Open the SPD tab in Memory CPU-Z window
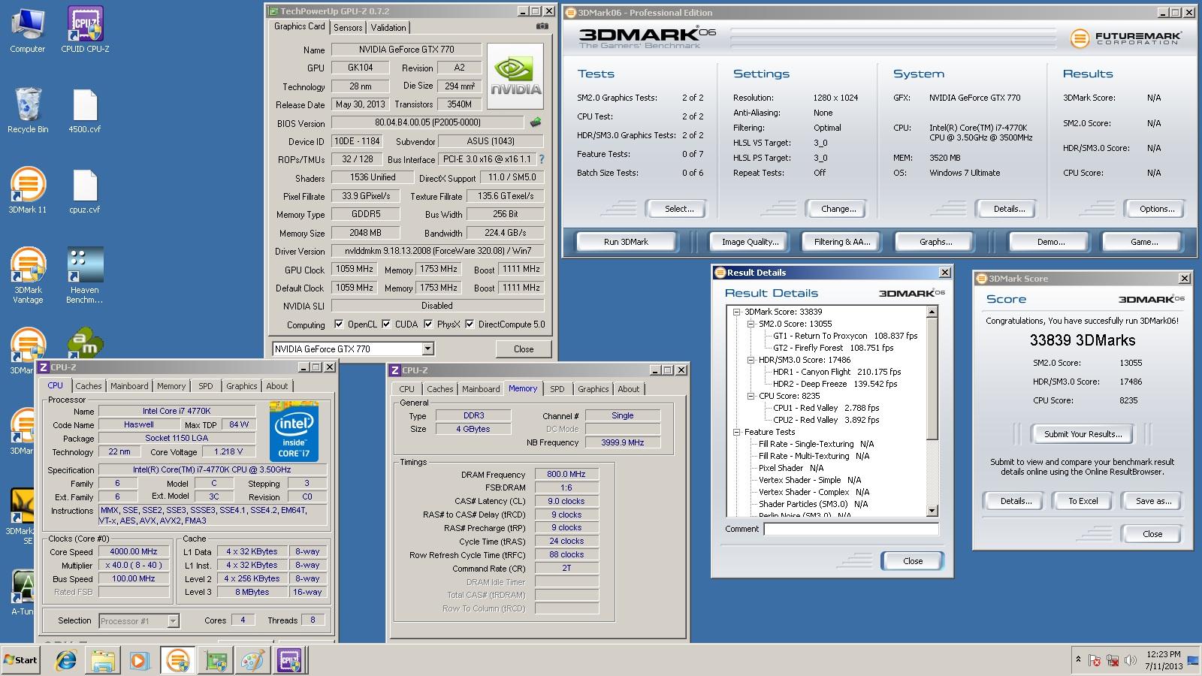1202x676 pixels. pos(557,389)
